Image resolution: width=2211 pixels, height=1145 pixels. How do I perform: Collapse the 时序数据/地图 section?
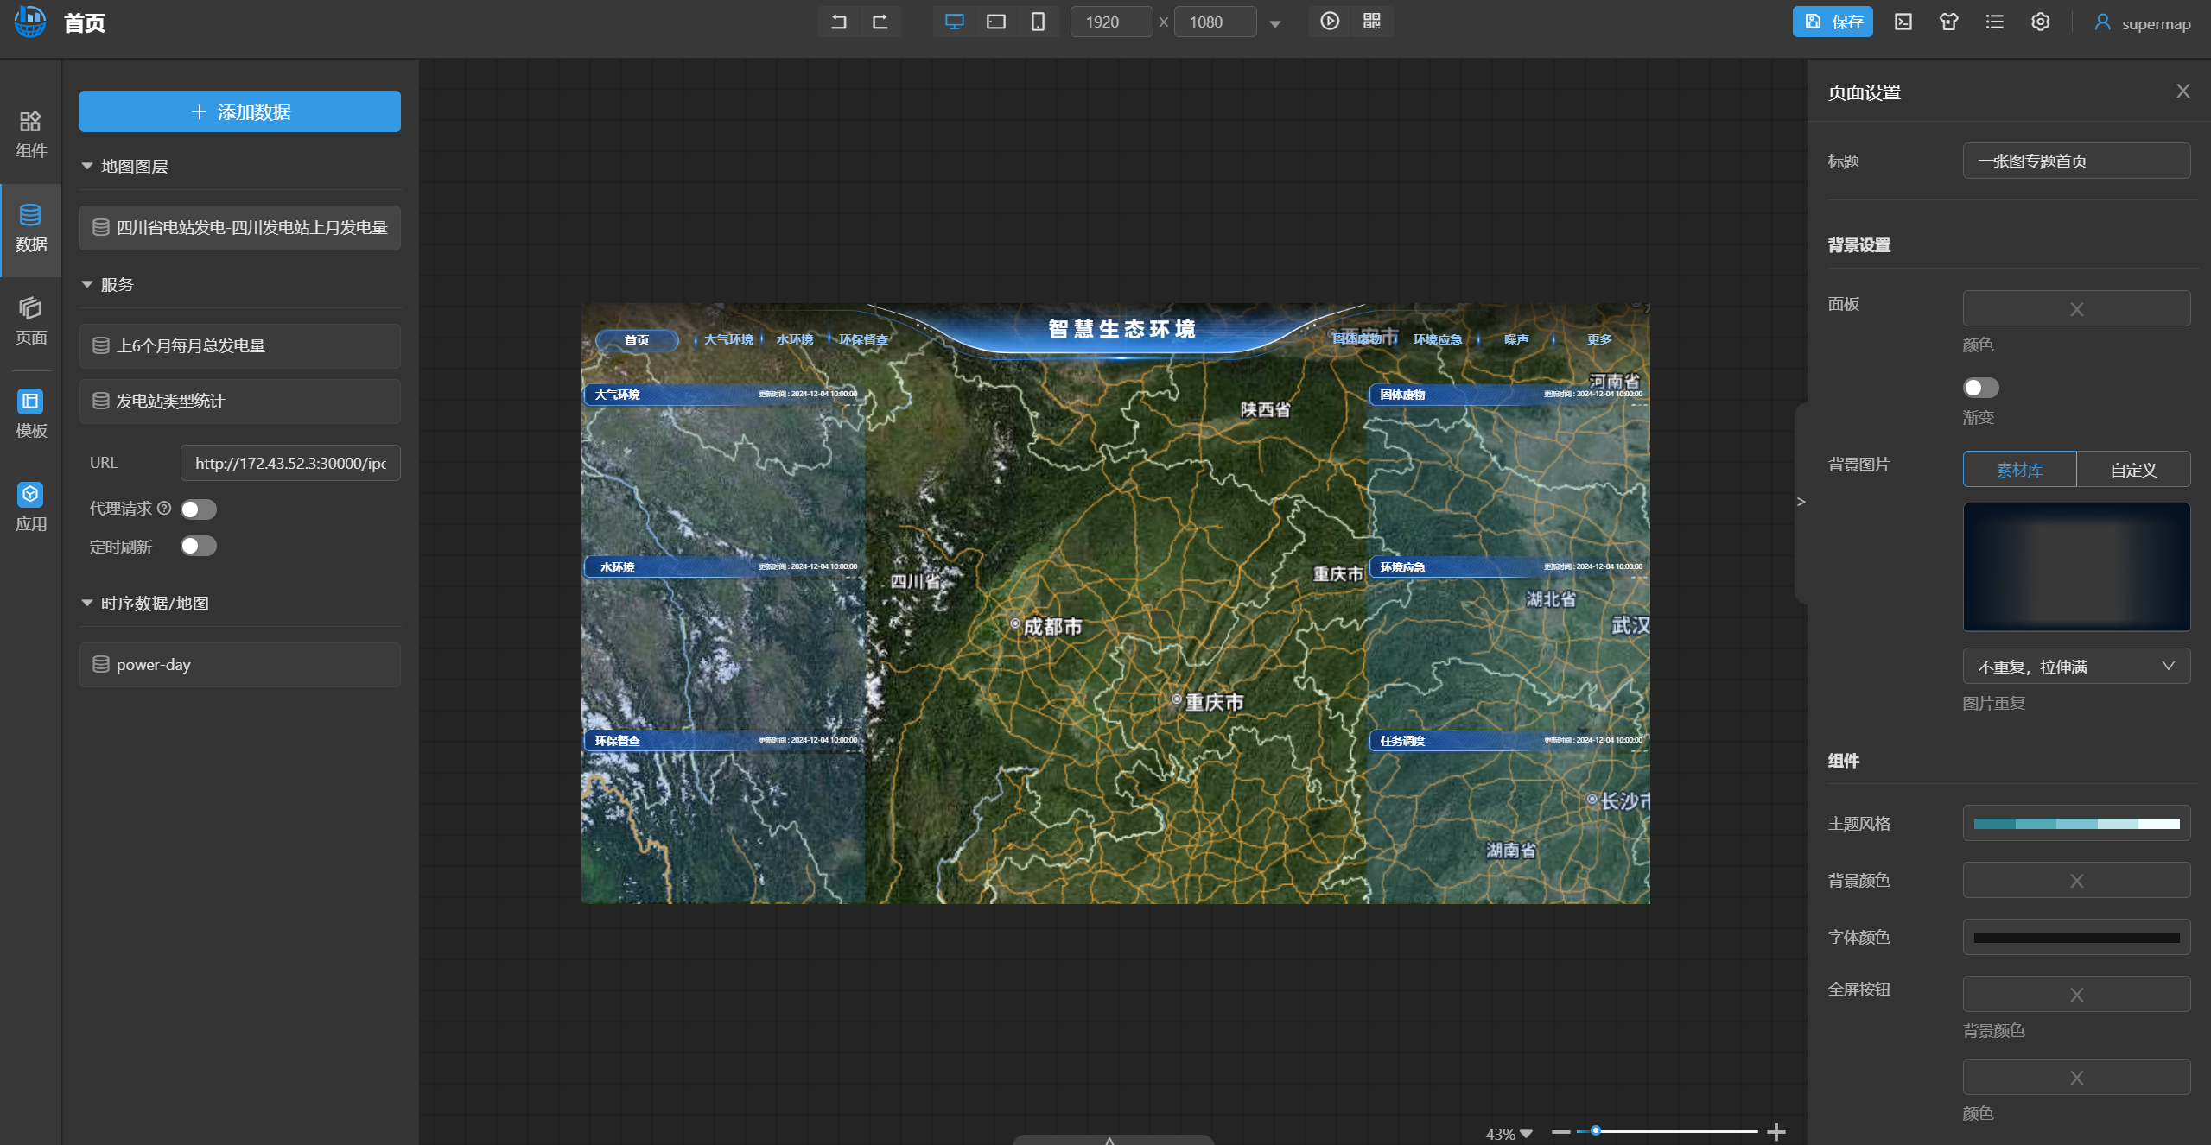click(x=87, y=603)
